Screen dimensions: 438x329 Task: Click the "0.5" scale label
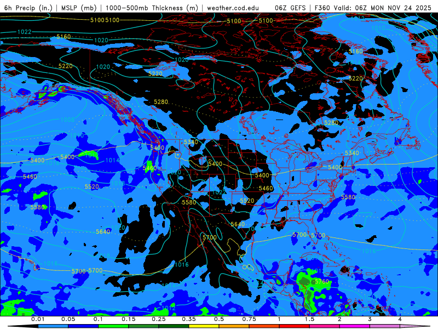[x=219, y=319]
